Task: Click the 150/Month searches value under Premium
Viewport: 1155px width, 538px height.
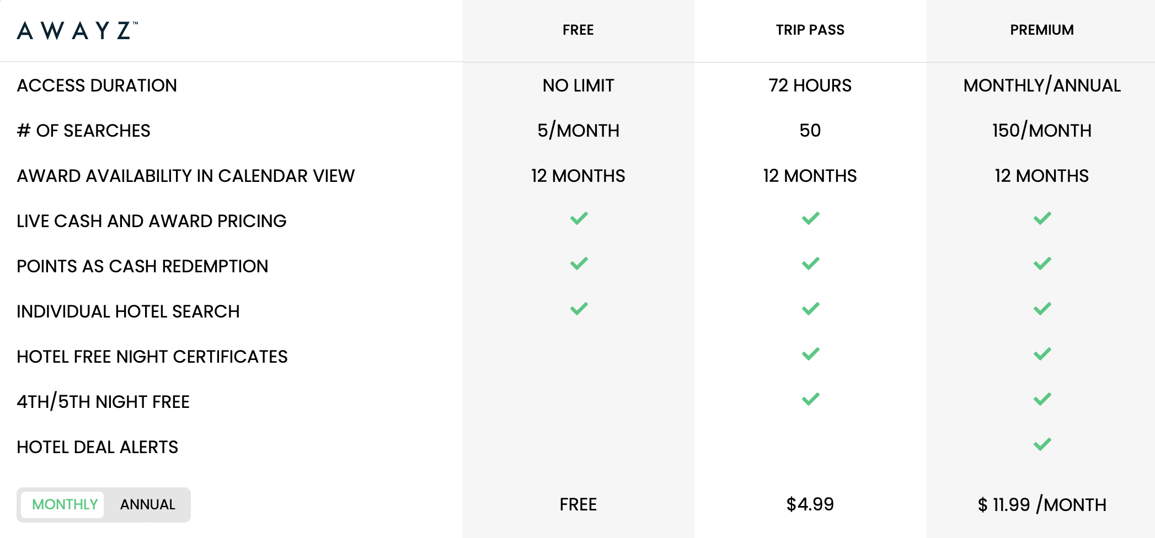Action: pyautogui.click(x=1042, y=131)
